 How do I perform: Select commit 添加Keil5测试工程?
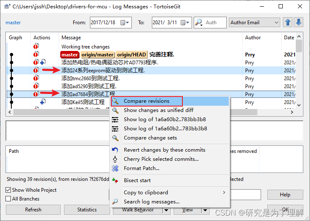(x=58, y=102)
